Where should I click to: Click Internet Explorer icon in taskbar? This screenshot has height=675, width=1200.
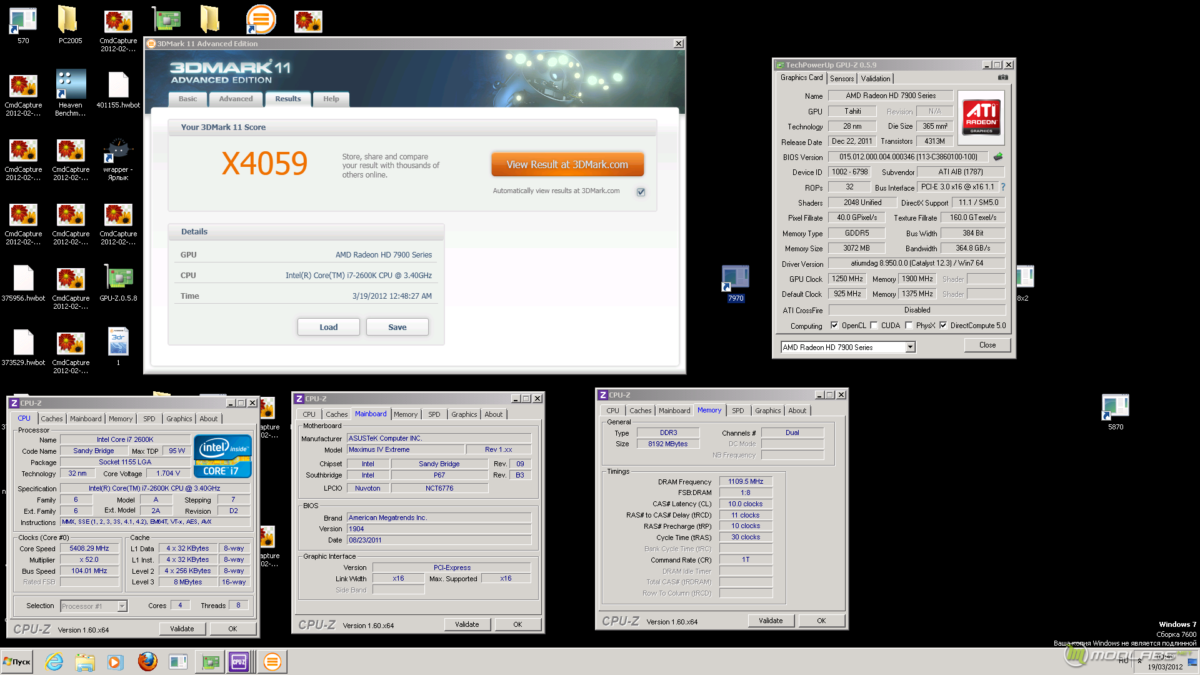[54, 661]
